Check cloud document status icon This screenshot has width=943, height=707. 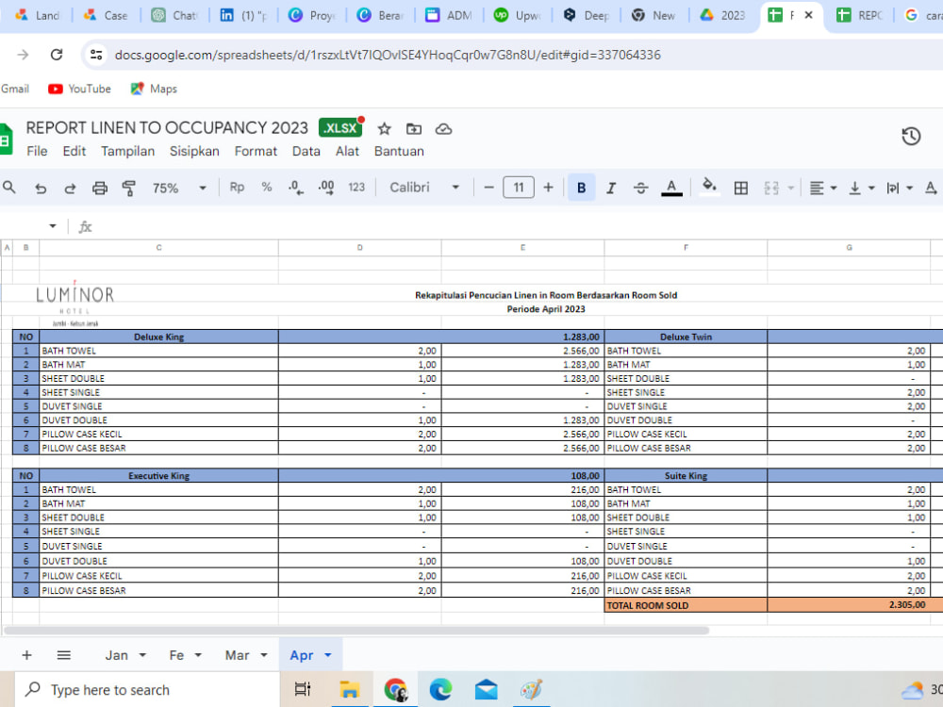(x=443, y=128)
